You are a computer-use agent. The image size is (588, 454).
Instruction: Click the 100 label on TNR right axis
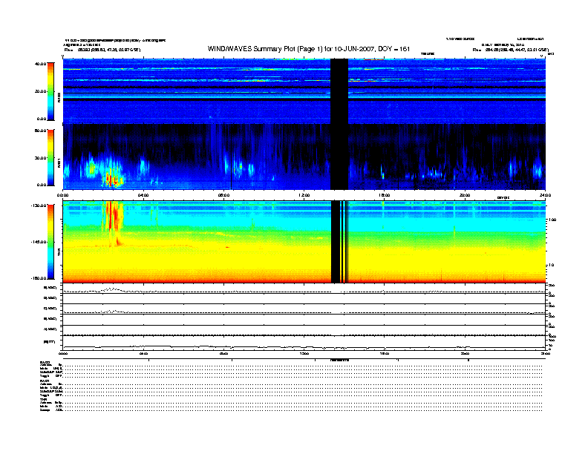click(x=552, y=220)
